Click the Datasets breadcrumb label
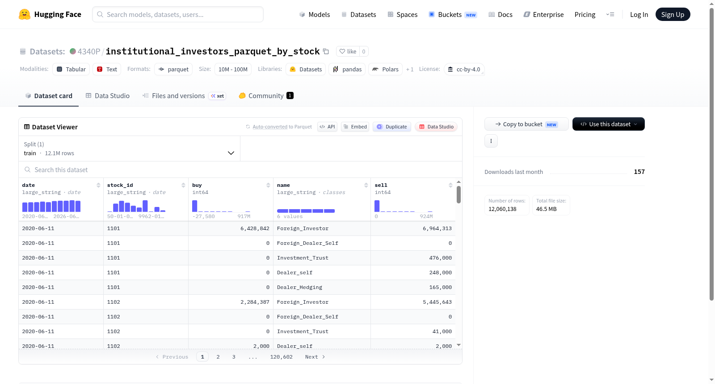Screen dimensions: 715x384 coord(47,51)
